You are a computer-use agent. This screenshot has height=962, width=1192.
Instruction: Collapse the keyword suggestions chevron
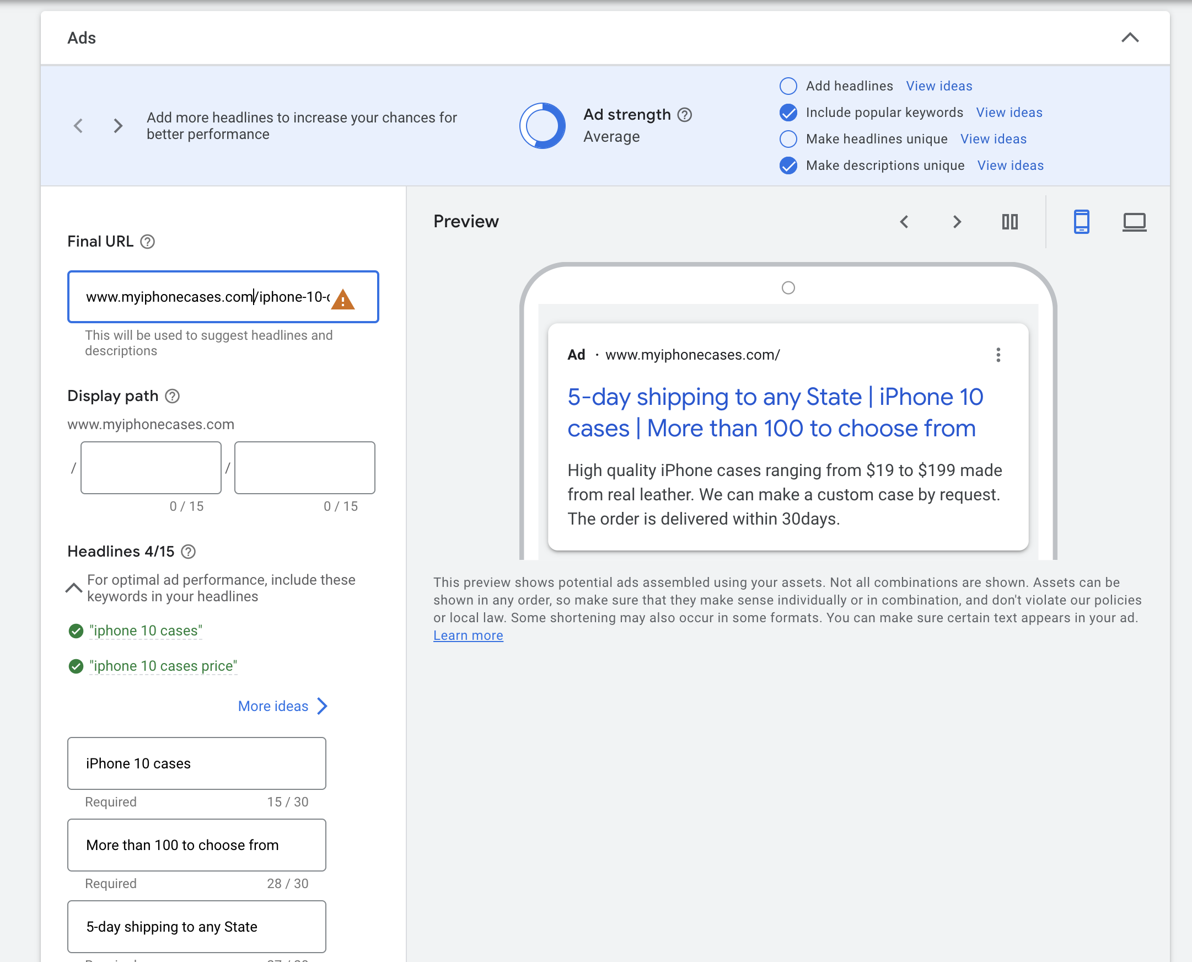pyautogui.click(x=74, y=588)
